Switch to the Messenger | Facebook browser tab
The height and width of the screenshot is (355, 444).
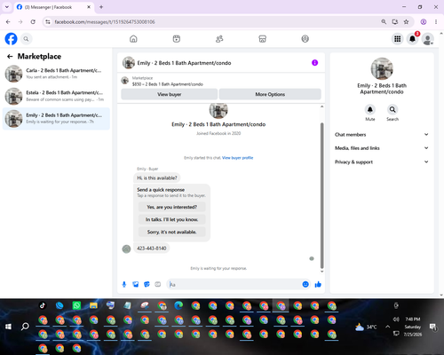point(54,7)
